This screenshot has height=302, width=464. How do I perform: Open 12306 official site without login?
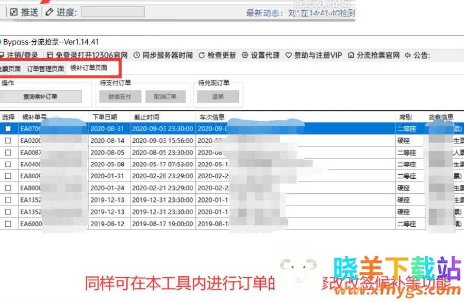pos(50,55)
